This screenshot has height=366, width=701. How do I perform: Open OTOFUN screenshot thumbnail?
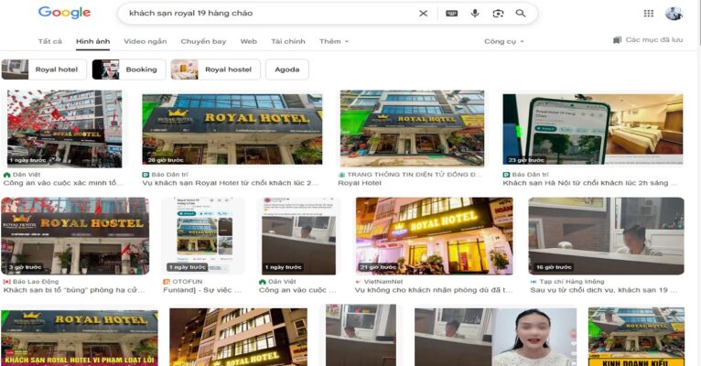tap(203, 236)
